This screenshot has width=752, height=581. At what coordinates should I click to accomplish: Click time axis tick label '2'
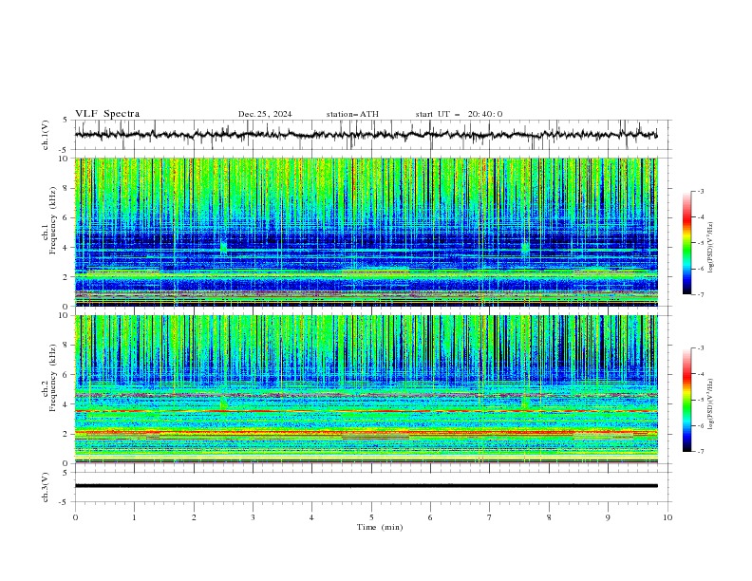click(x=194, y=517)
